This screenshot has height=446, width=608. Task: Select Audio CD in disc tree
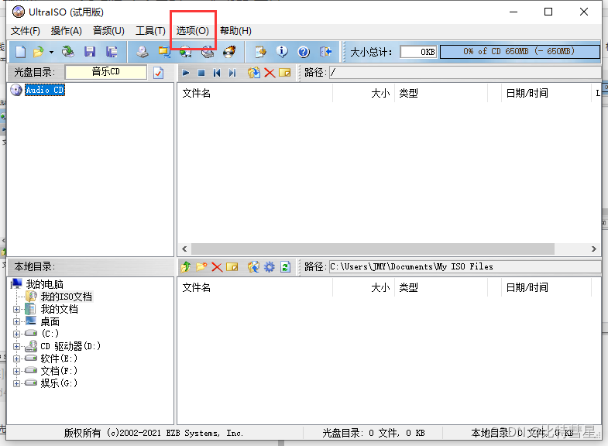[x=45, y=90]
